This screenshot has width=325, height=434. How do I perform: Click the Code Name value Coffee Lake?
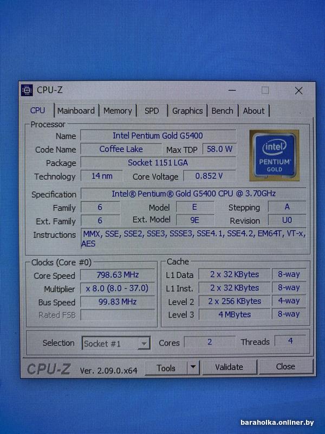click(121, 149)
